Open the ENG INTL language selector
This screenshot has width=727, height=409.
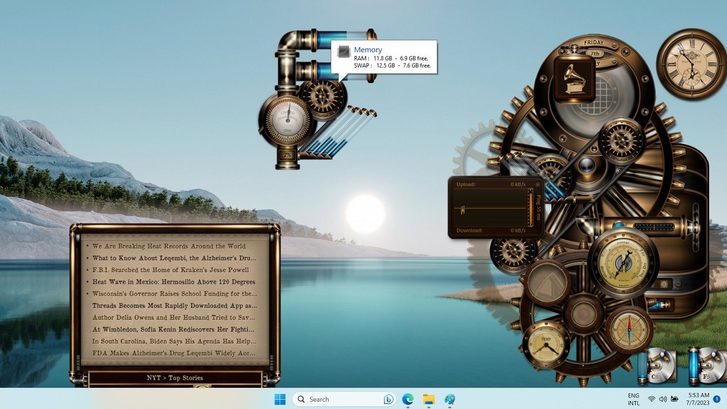(632, 398)
